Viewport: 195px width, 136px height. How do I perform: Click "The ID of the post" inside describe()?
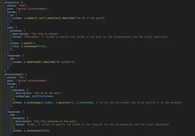89,18
